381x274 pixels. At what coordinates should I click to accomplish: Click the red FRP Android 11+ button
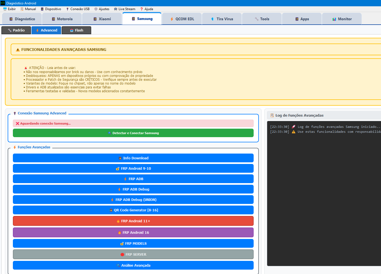coord(133,221)
